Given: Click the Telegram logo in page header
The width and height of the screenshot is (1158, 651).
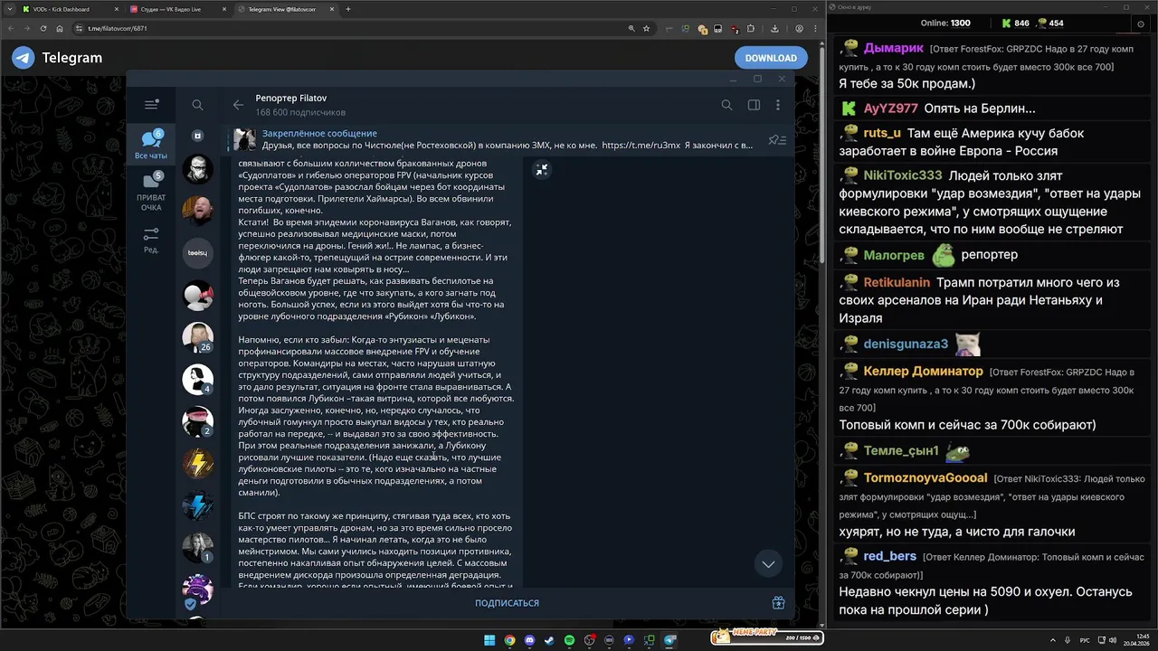Looking at the screenshot, I should (x=24, y=58).
